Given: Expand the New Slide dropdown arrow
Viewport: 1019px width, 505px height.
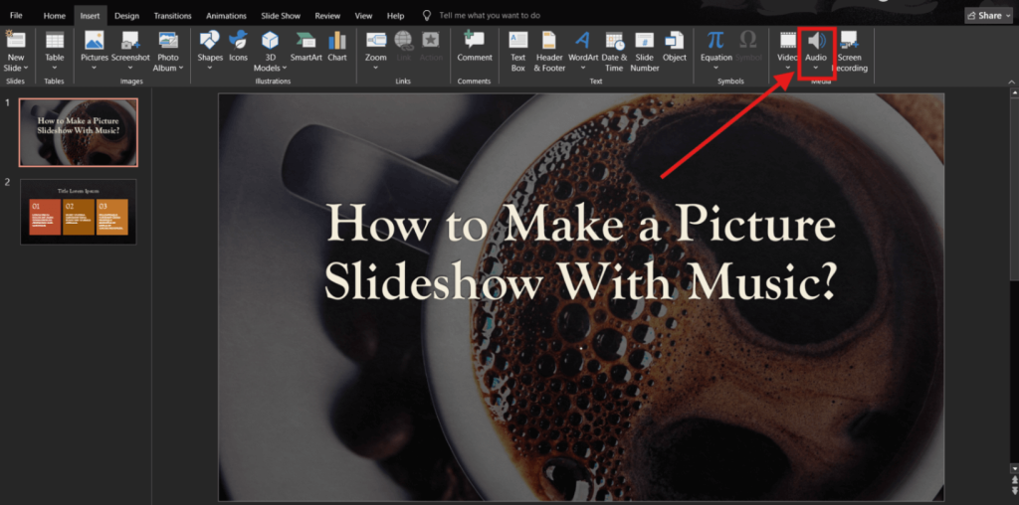Looking at the screenshot, I should (x=26, y=69).
